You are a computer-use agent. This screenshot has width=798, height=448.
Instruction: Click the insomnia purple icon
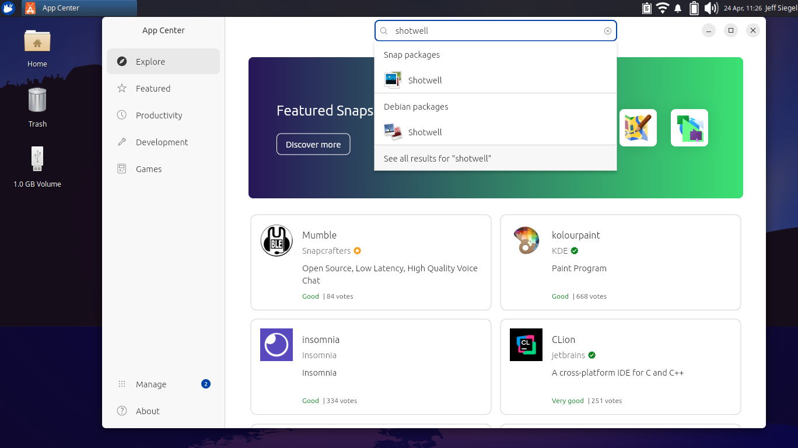pyautogui.click(x=276, y=345)
